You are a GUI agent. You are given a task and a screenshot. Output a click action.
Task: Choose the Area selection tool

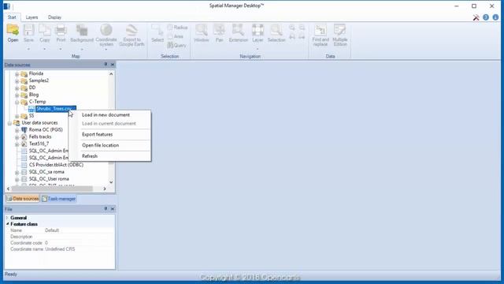click(176, 36)
